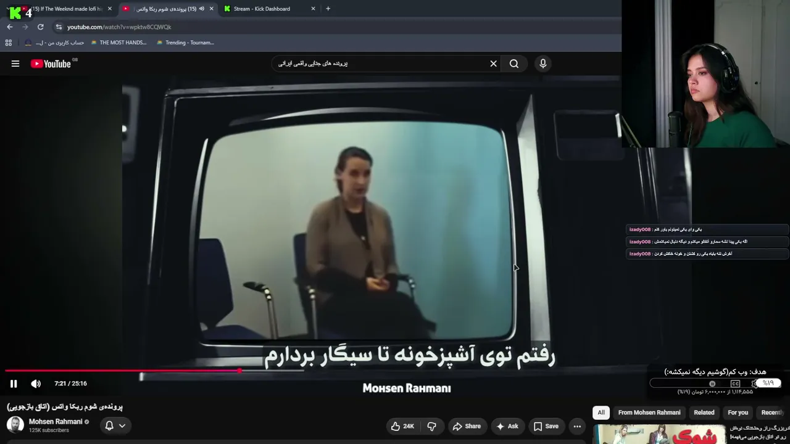Mute the tab using its speaker icon
The height and width of the screenshot is (444, 790).
(201, 9)
